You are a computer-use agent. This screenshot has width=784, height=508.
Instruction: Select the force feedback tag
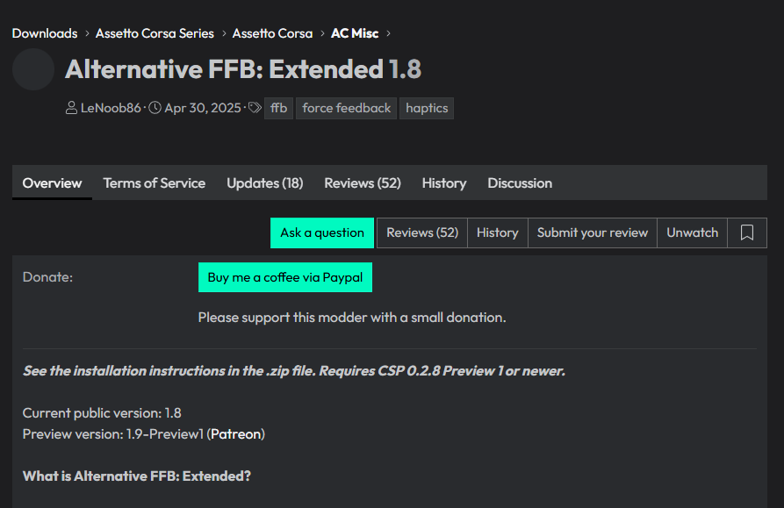click(x=346, y=108)
